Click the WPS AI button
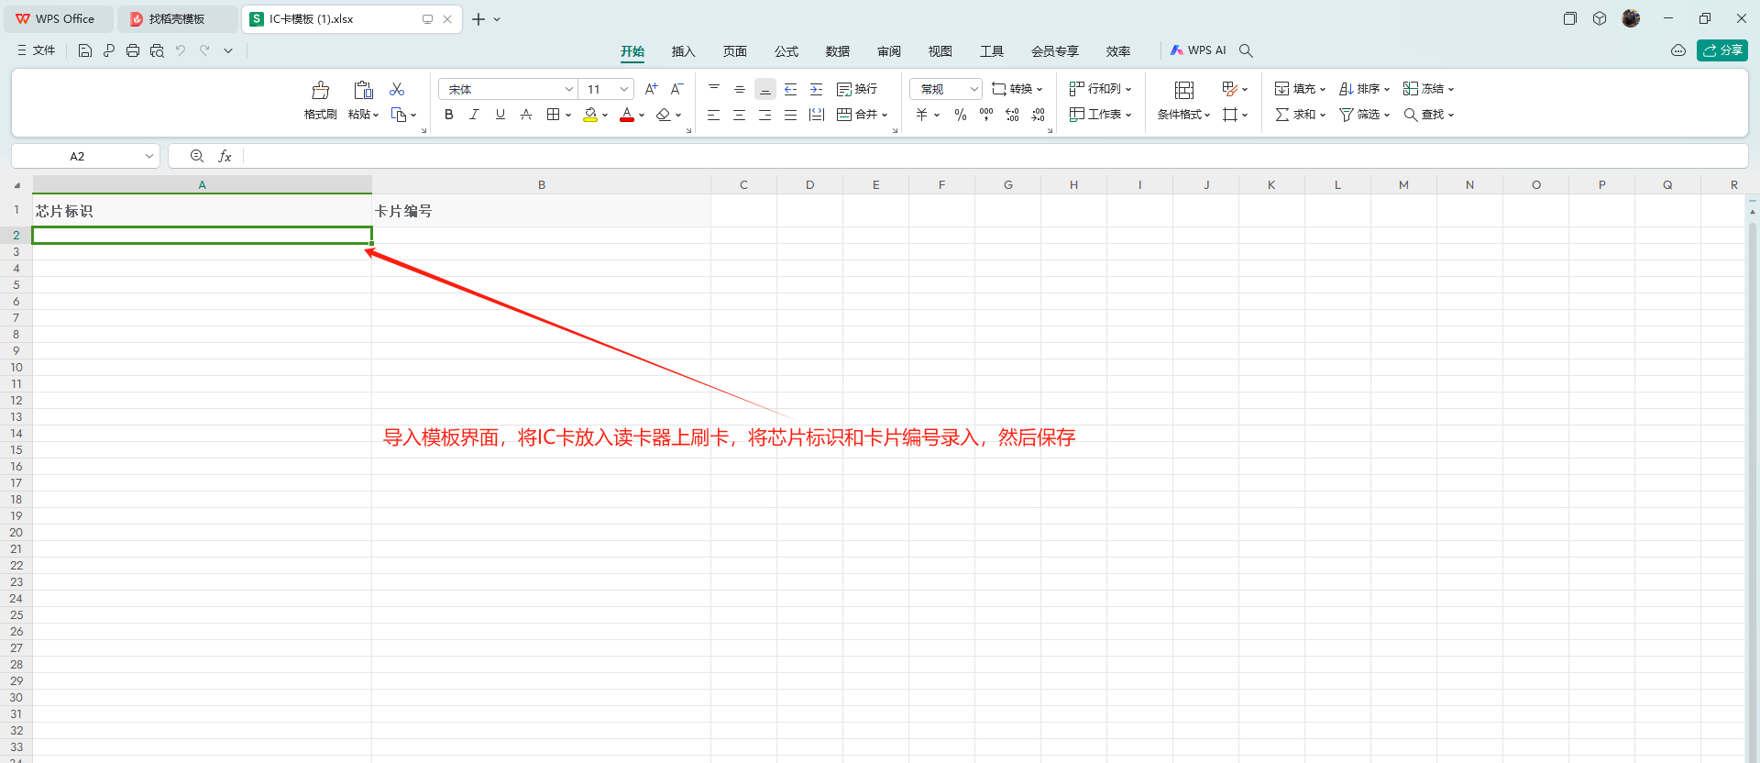1760x763 pixels. point(1198,50)
